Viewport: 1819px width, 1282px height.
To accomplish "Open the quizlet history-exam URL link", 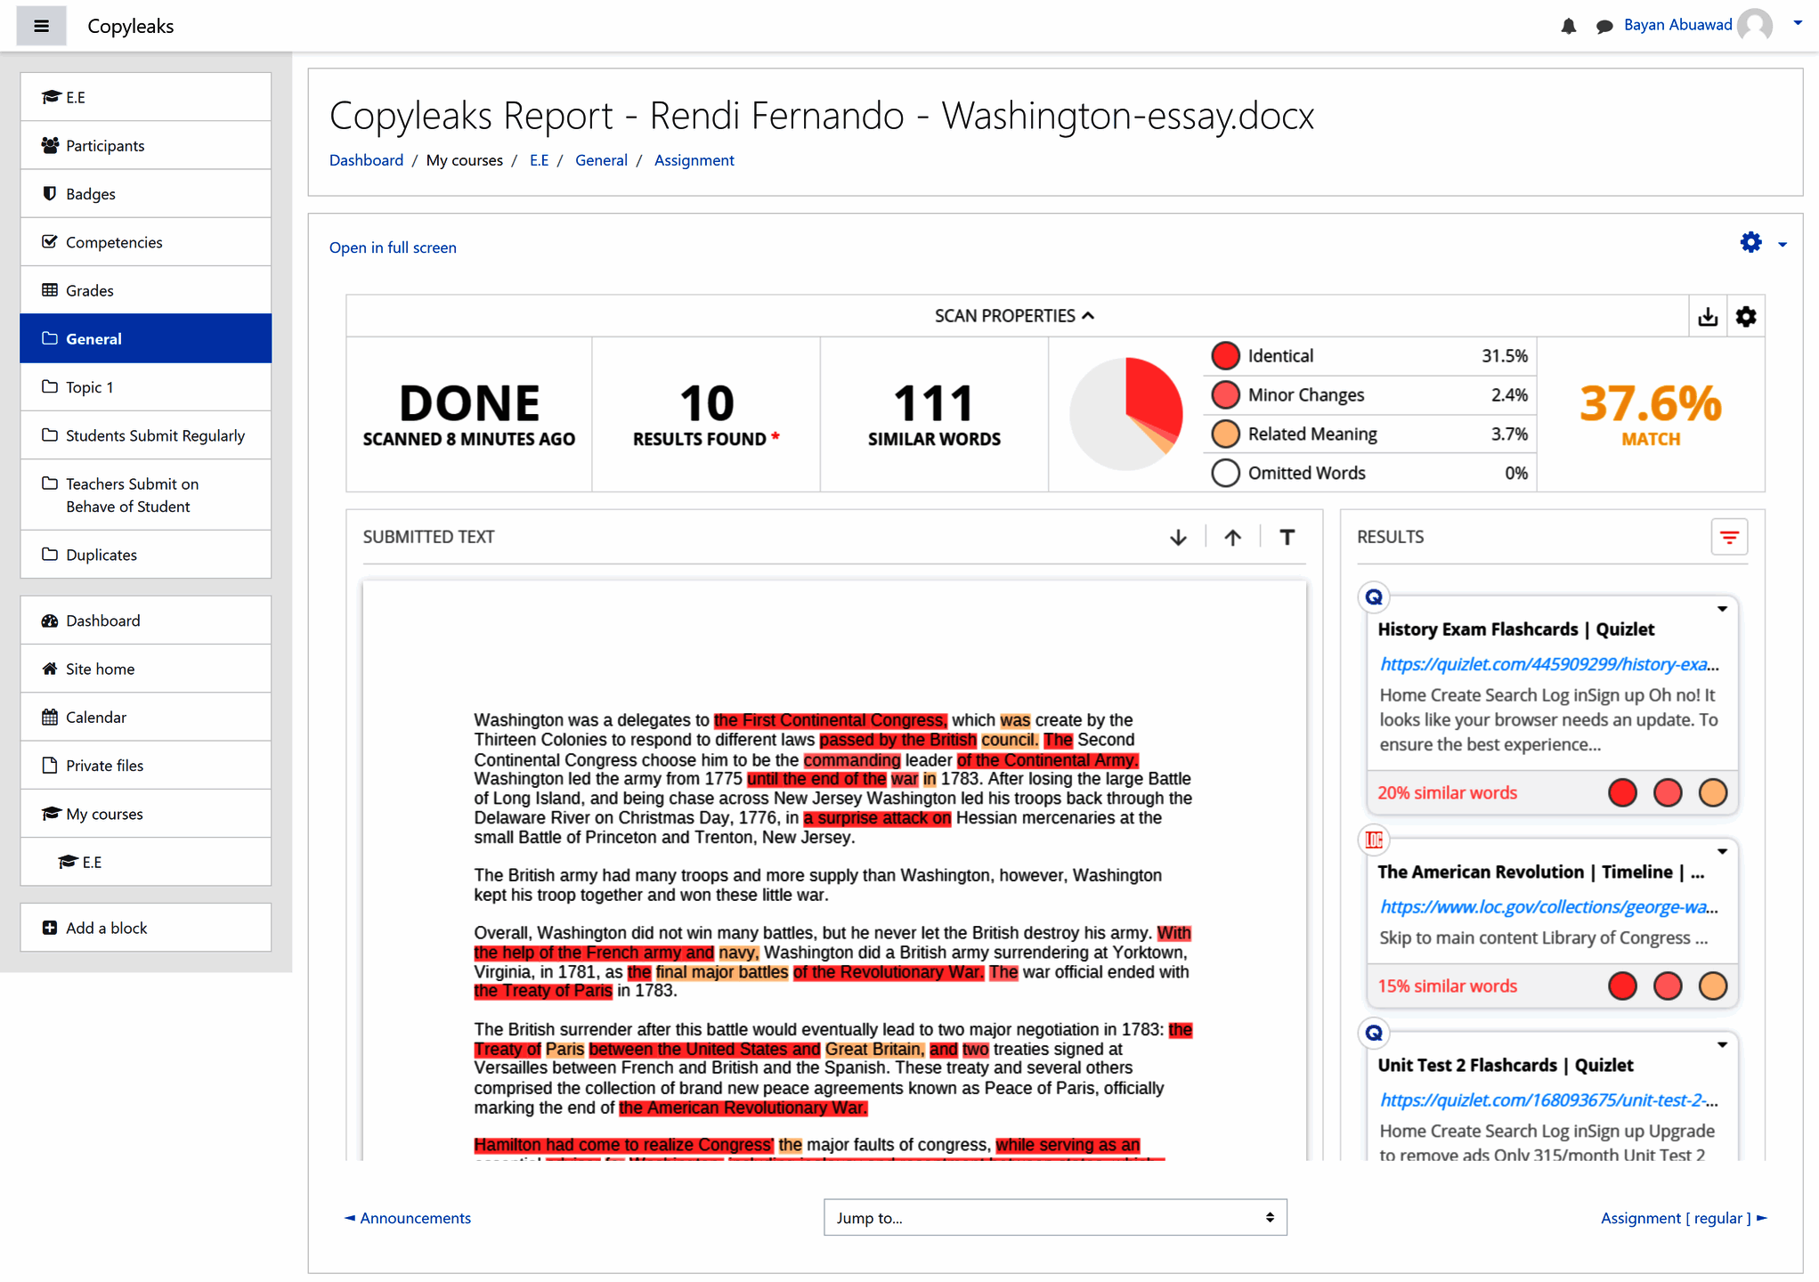I will coord(1548,664).
